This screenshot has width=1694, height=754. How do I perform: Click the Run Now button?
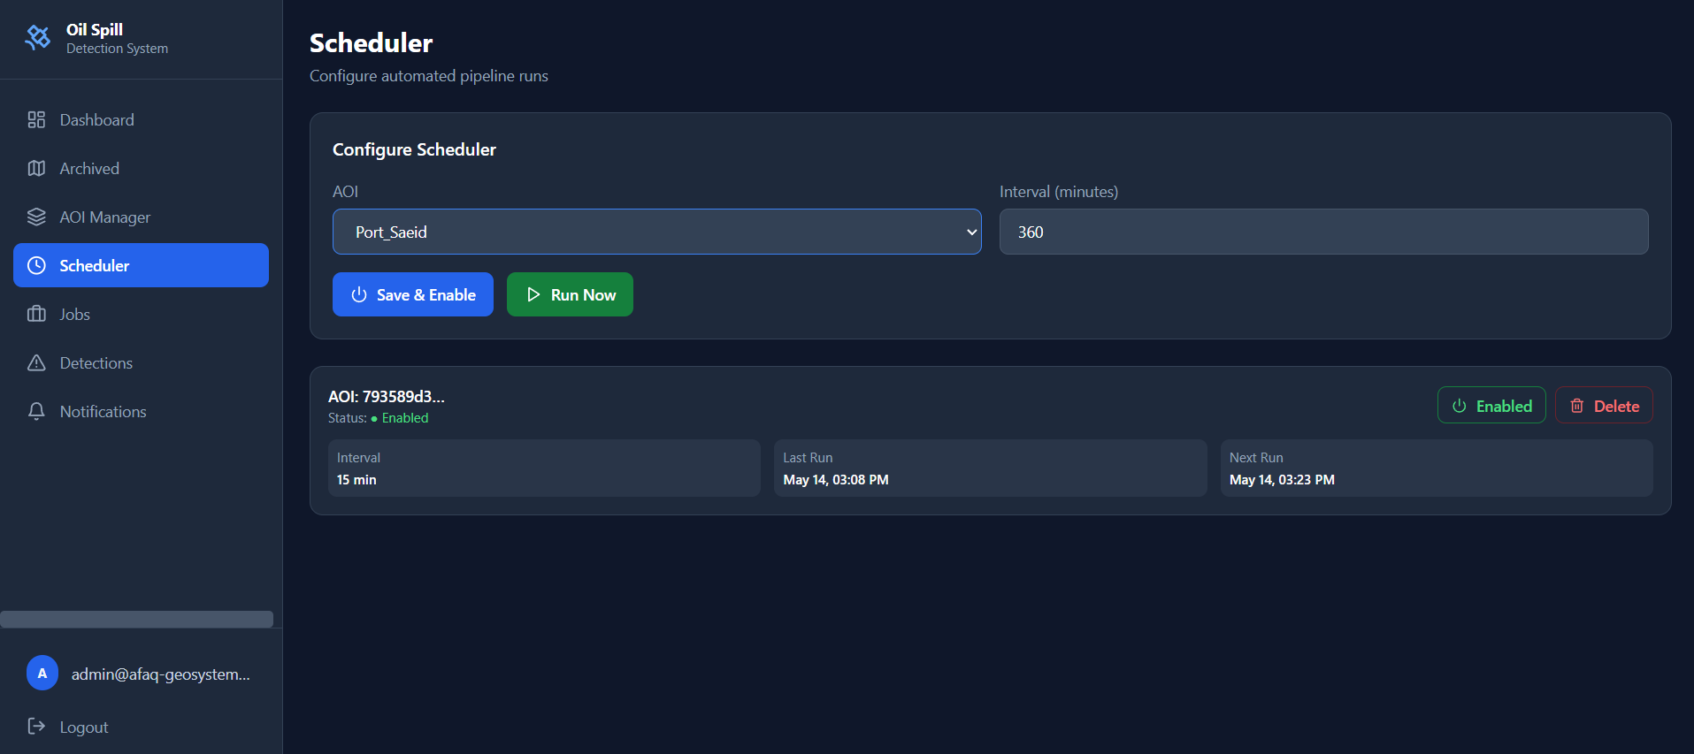click(x=570, y=294)
